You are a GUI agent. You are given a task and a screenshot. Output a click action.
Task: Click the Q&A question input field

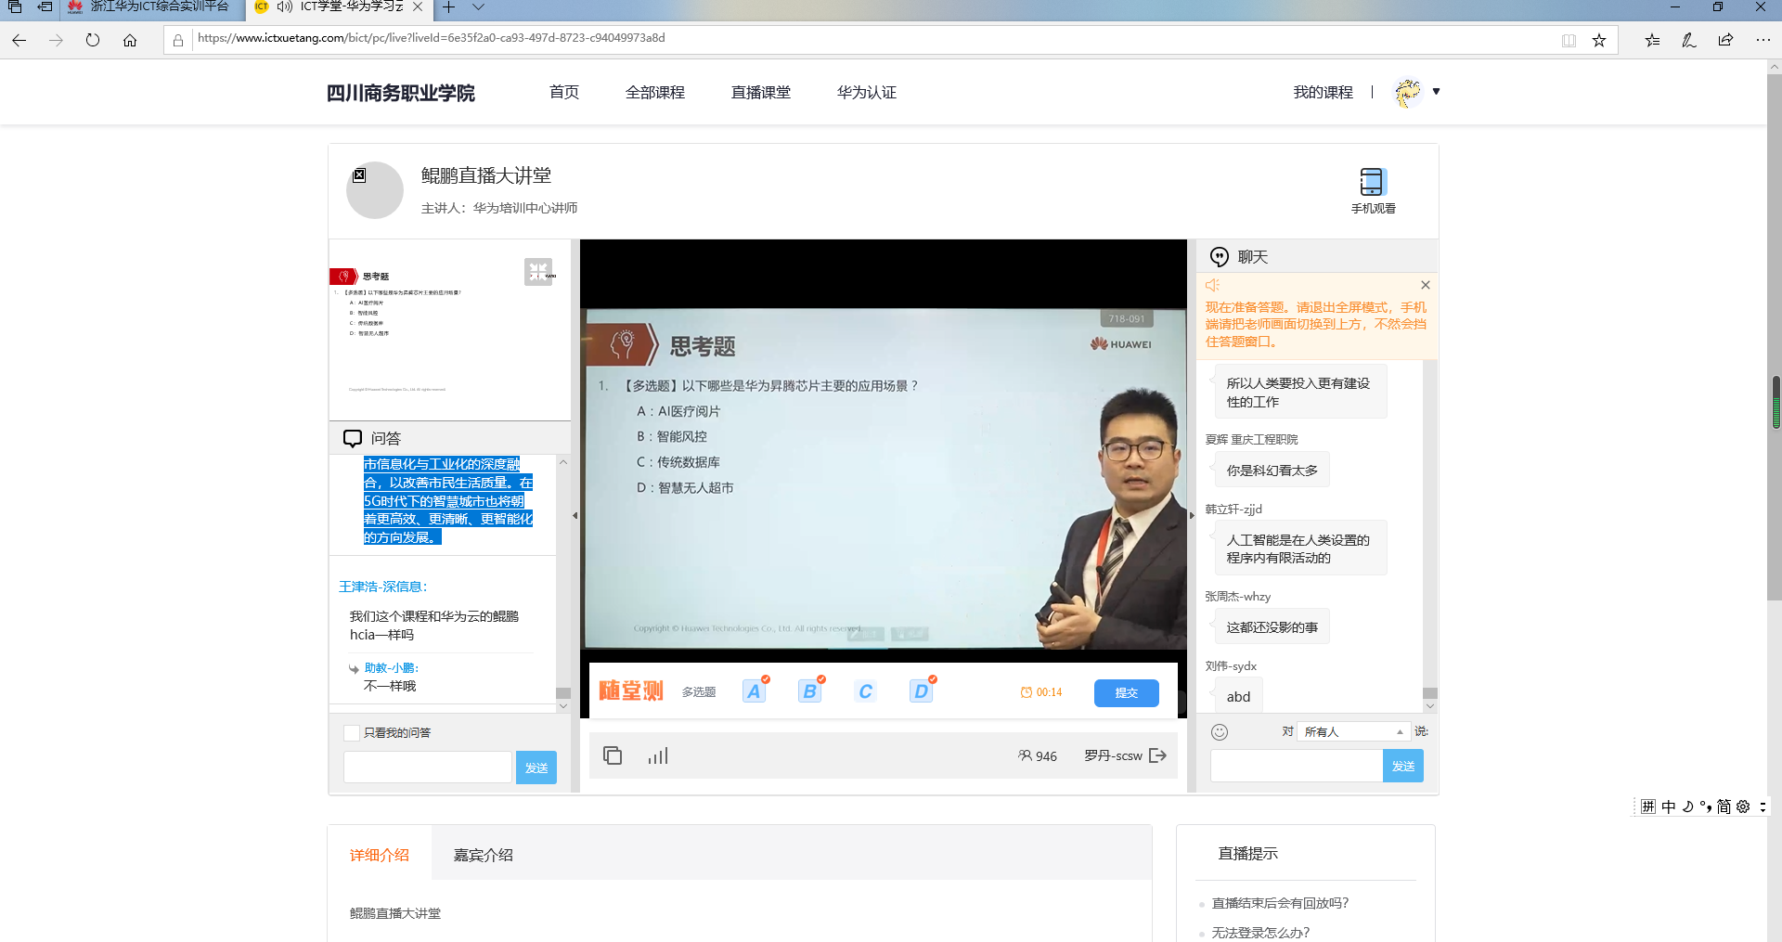click(x=428, y=768)
